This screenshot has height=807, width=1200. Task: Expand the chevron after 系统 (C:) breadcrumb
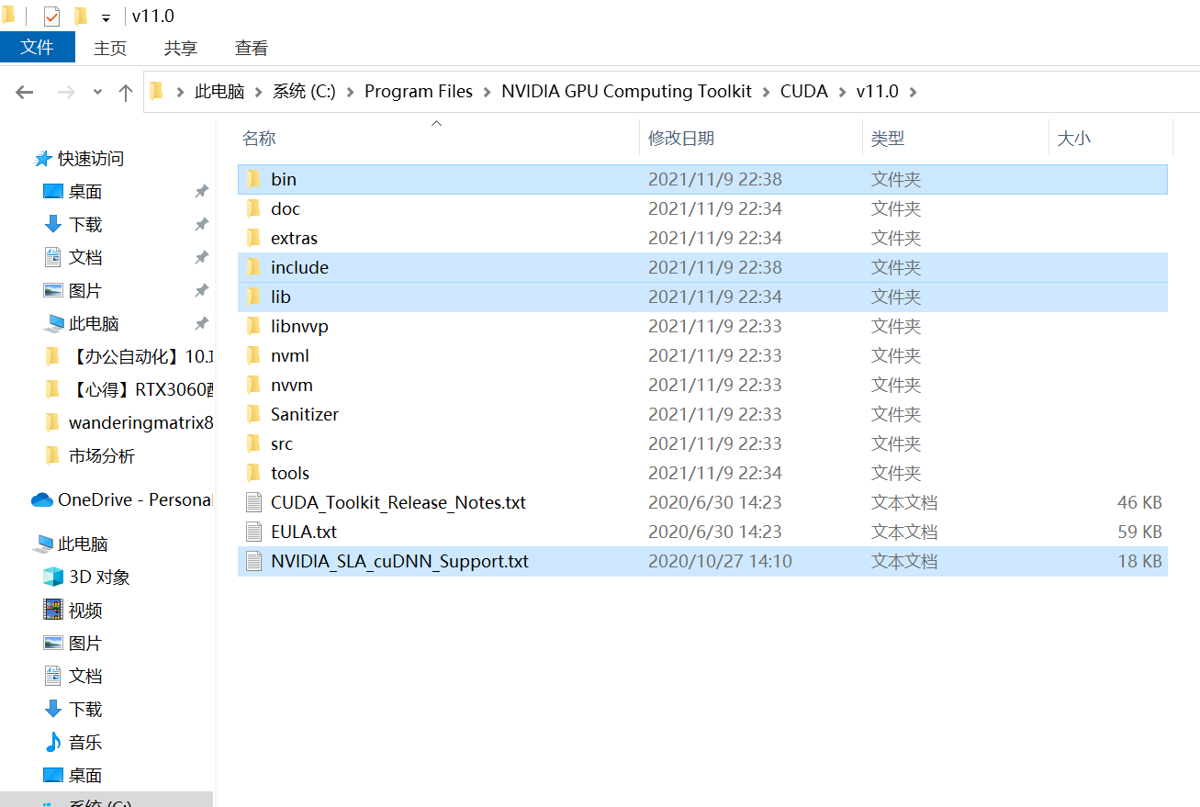(x=350, y=92)
